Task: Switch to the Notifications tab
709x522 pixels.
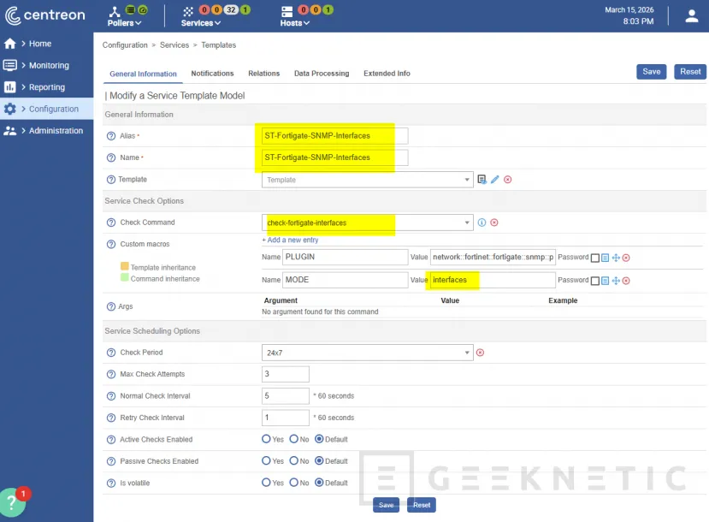Action: (x=212, y=74)
